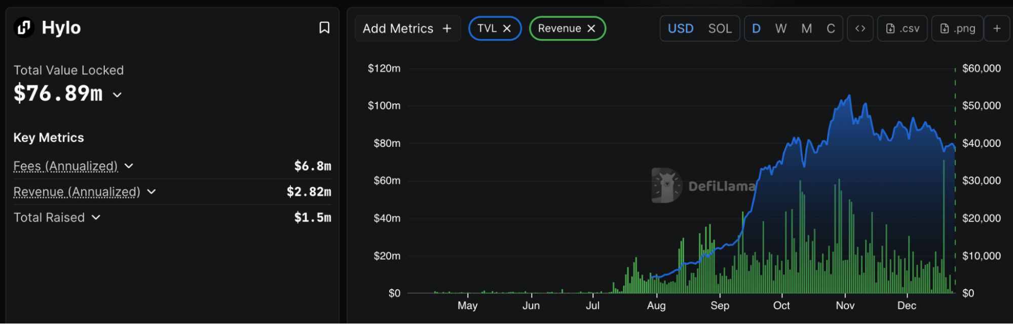The width and height of the screenshot is (1013, 324).
Task: Bookmark the Hylo protocol
Action: coord(324,28)
